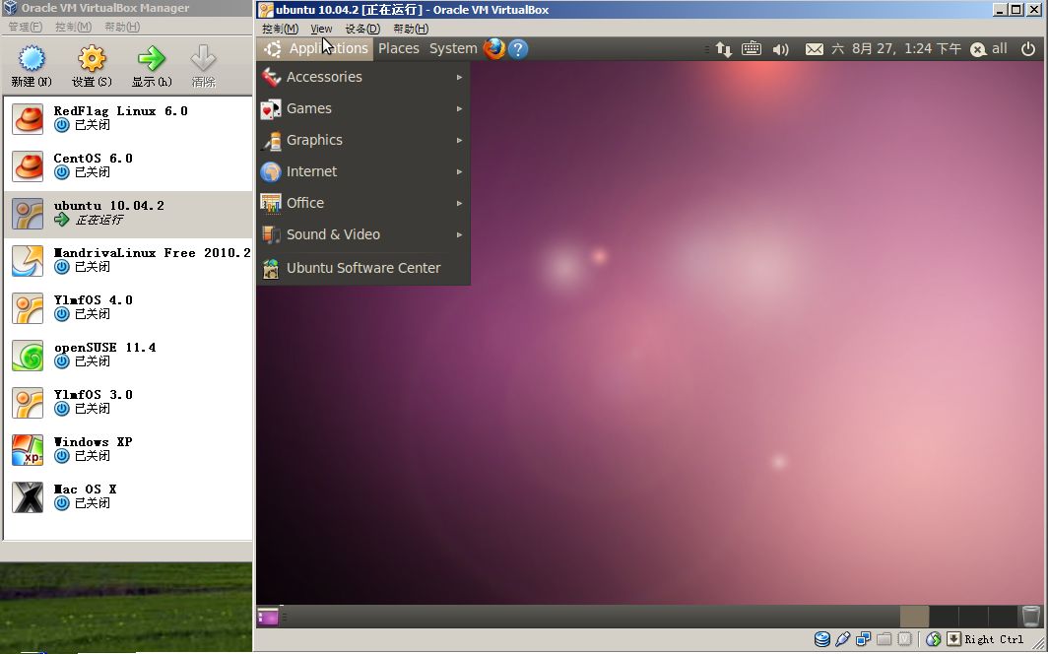Click the USB devices status icon
This screenshot has height=654, width=1048.
(843, 639)
